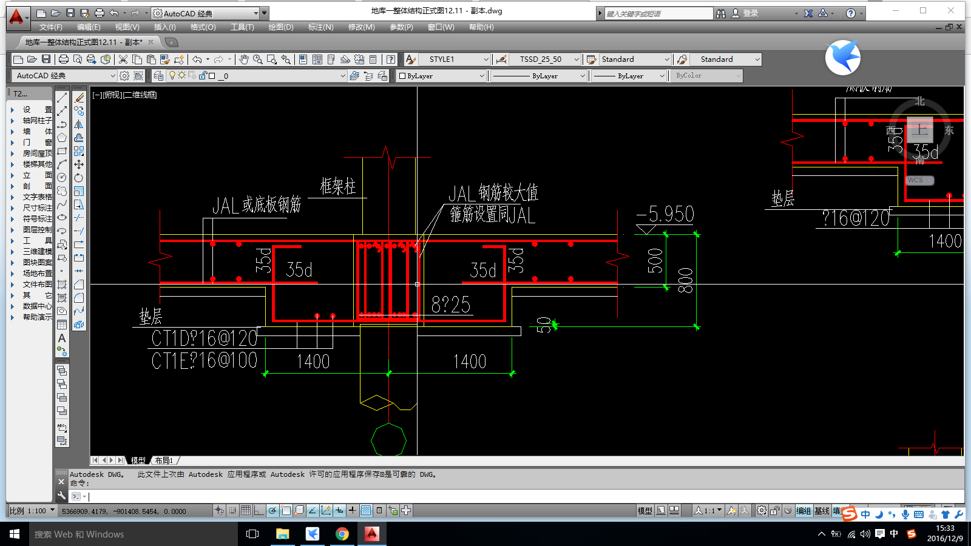Viewport: 971px width, 546px height.
Task: Click the keyword search box in title bar
Action: pos(658,13)
